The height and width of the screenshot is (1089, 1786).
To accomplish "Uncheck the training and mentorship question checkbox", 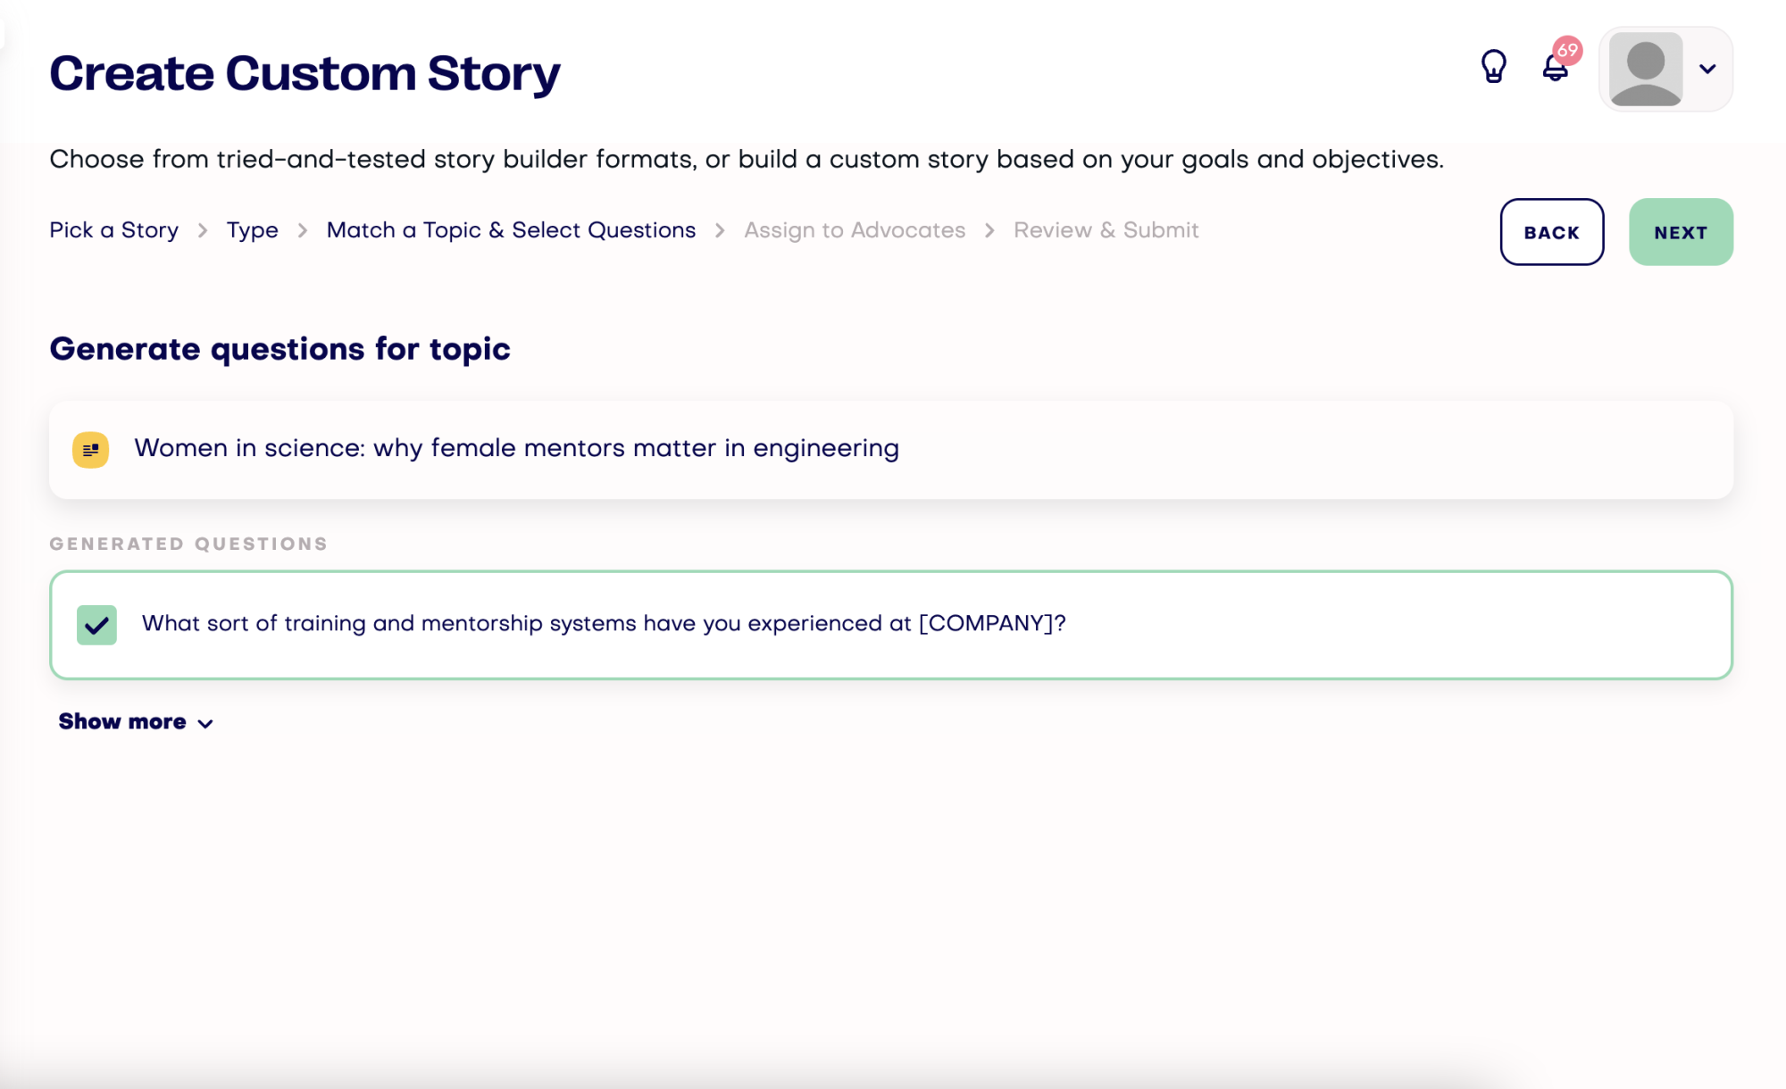I will (96, 625).
